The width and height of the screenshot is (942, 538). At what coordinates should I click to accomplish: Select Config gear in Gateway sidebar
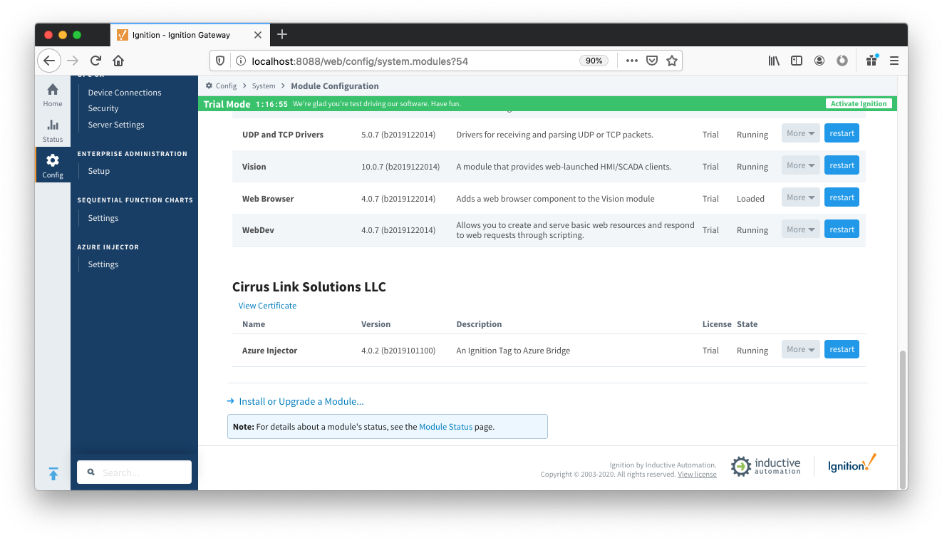click(x=53, y=165)
